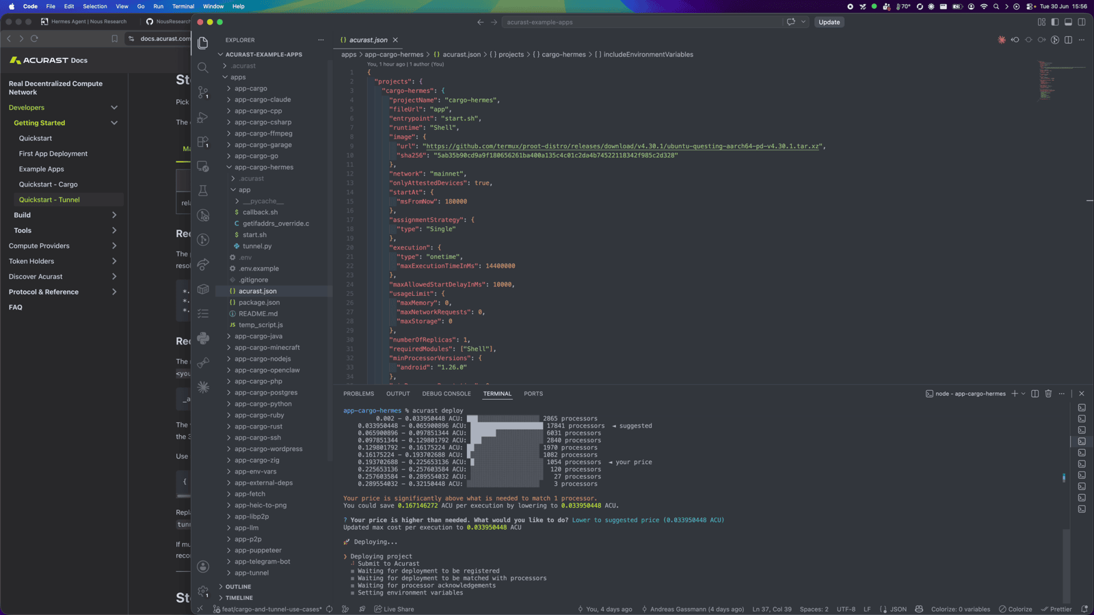Open README.md in the explorer
The width and height of the screenshot is (1094, 615).
pyautogui.click(x=258, y=314)
